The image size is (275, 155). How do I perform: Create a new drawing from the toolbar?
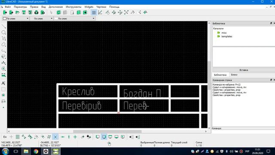coord(5,12)
